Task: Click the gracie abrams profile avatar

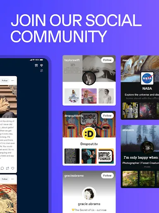Action: pos(89,193)
